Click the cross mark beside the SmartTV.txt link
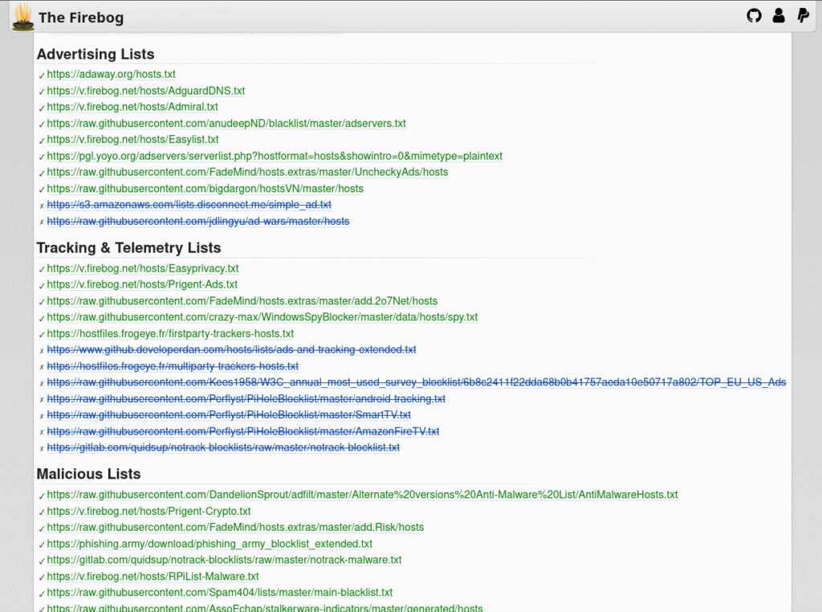 [x=42, y=416]
